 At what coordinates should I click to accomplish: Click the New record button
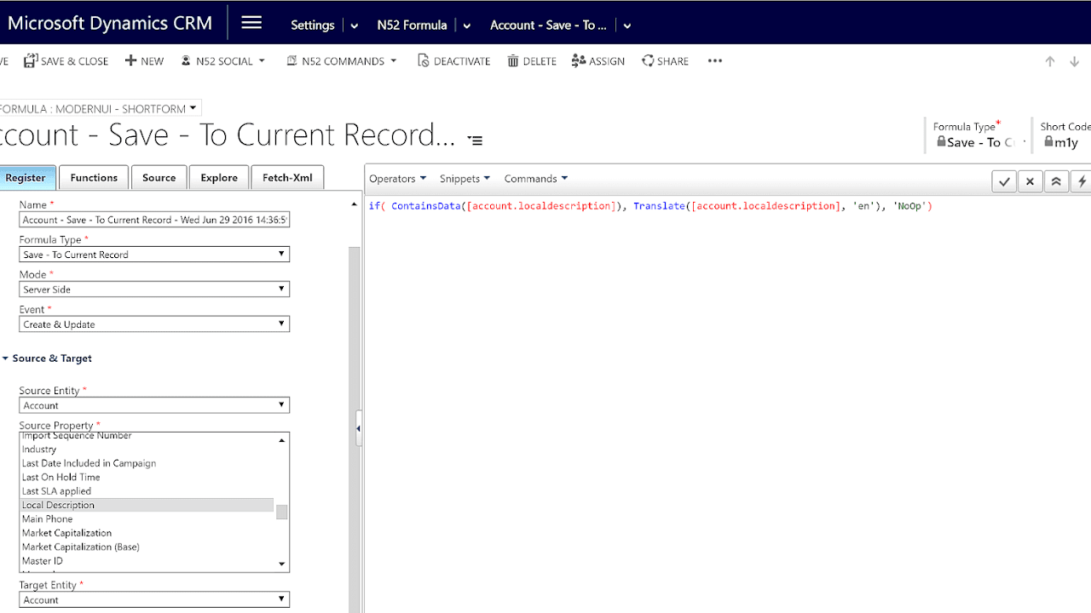click(144, 61)
